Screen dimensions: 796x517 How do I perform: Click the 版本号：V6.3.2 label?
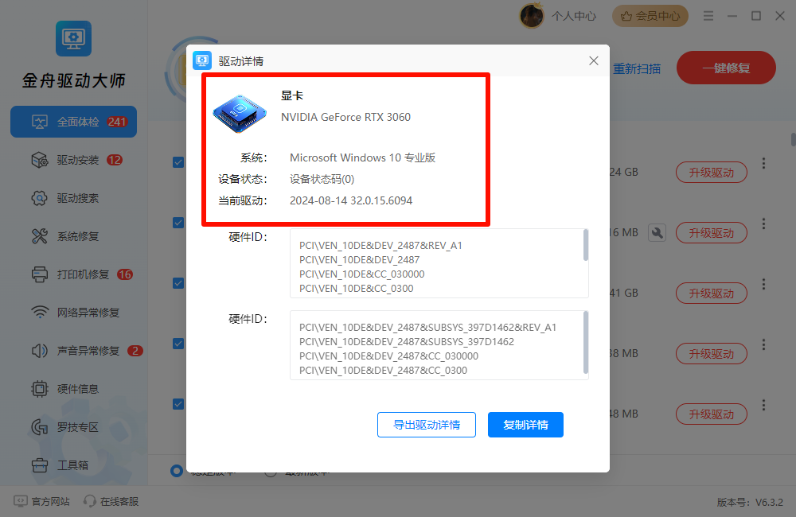(750, 503)
